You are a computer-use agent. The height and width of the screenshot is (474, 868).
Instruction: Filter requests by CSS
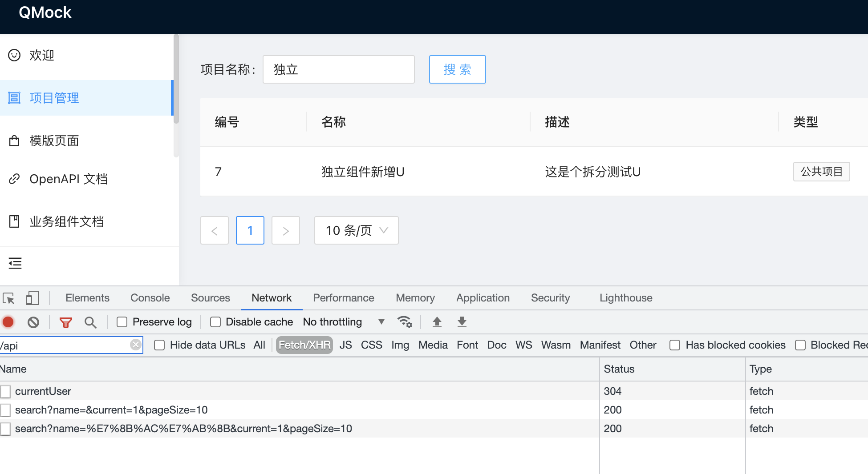pyautogui.click(x=372, y=345)
